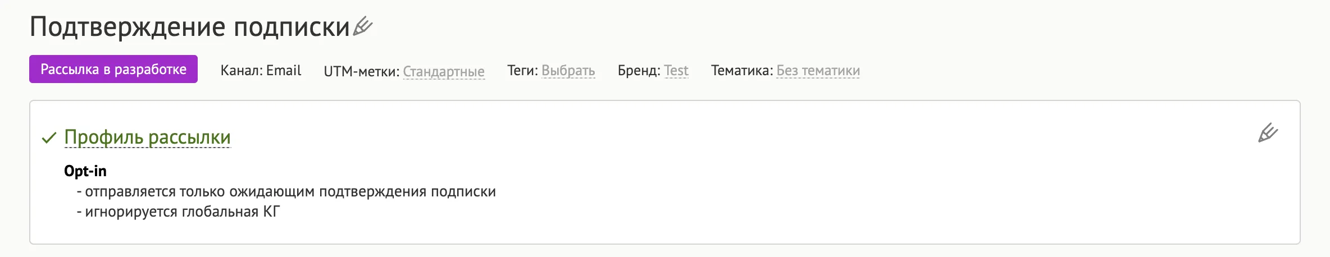This screenshot has width=1330, height=257.
Task: Open the Стандартные UTM-метки selector
Action: pos(444,71)
